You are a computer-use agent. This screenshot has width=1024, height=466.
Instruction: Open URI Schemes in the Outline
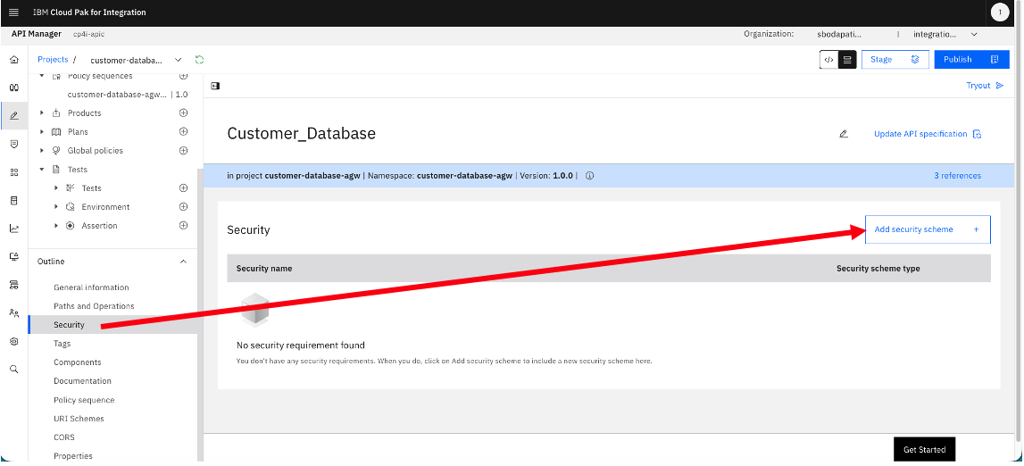click(79, 419)
